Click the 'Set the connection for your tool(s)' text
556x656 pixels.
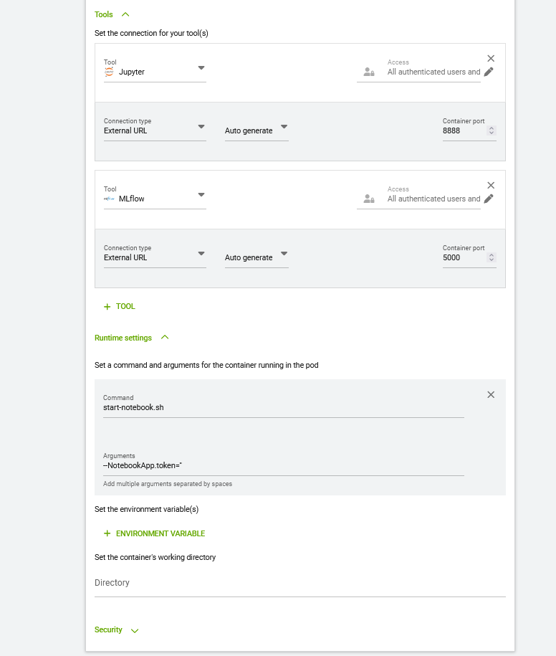click(151, 33)
